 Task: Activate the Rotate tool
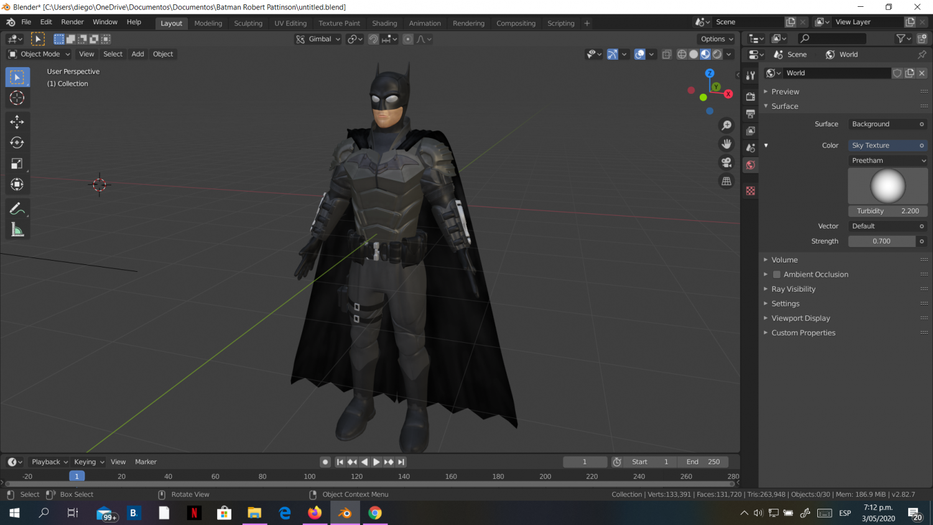(x=17, y=141)
